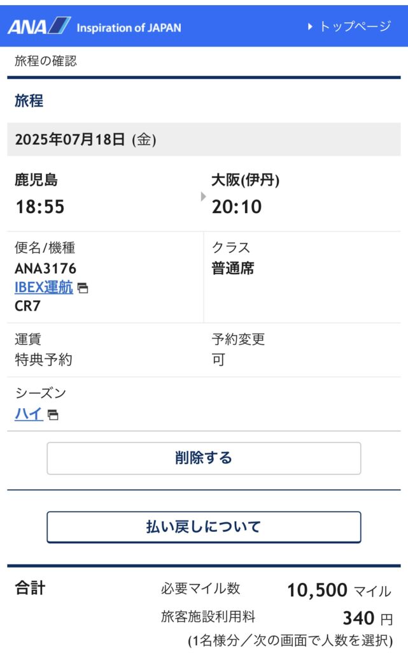The image size is (408, 653).
Task: Click the Inspiration of JAPAN tagline
Action: coord(129,28)
